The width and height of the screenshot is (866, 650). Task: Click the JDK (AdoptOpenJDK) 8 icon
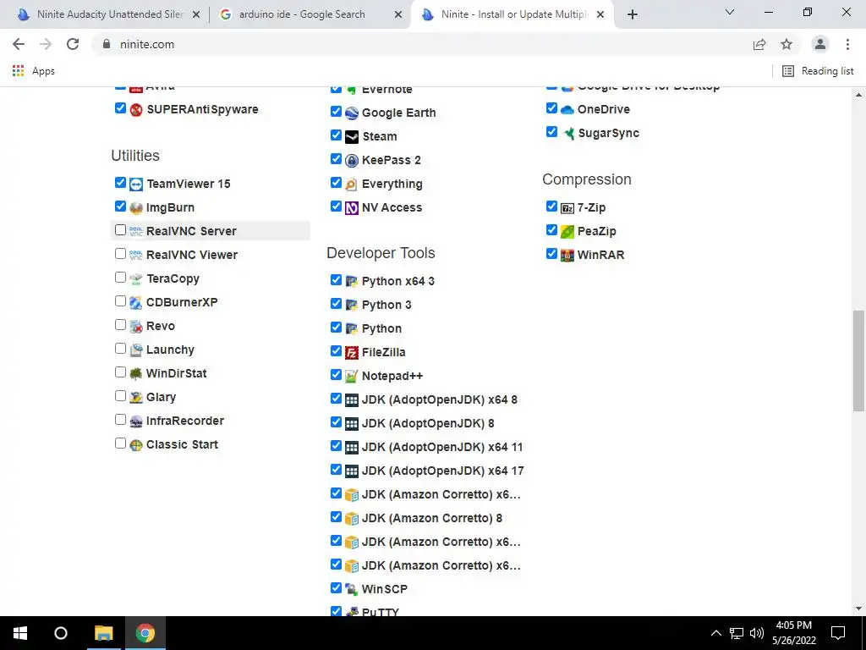352,424
